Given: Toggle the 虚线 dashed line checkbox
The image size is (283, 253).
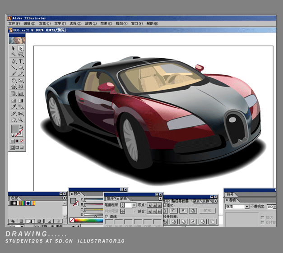Looking at the screenshot, I should [x=107, y=216].
